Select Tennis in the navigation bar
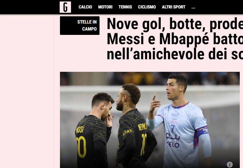 pyautogui.click(x=125, y=7)
